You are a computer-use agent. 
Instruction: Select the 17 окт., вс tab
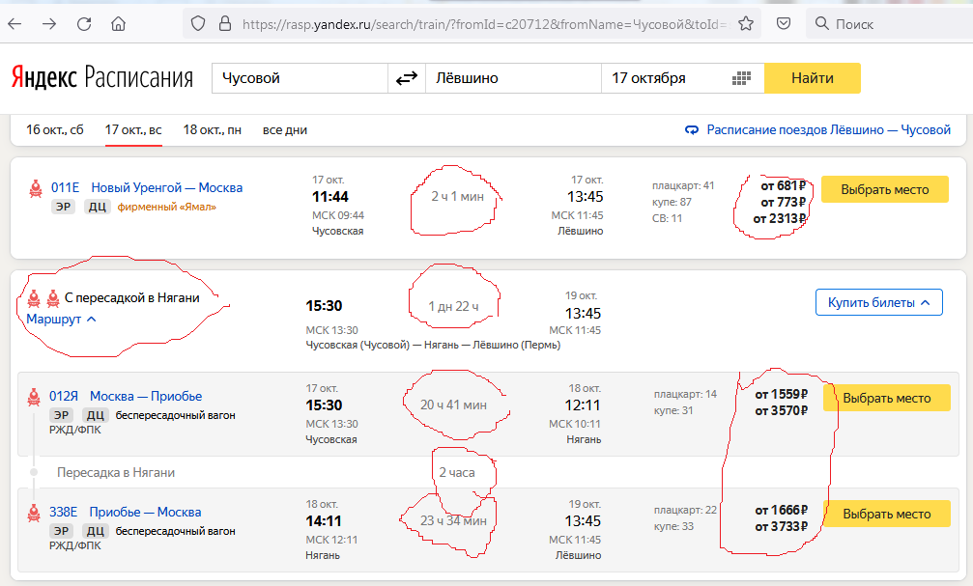(x=133, y=130)
